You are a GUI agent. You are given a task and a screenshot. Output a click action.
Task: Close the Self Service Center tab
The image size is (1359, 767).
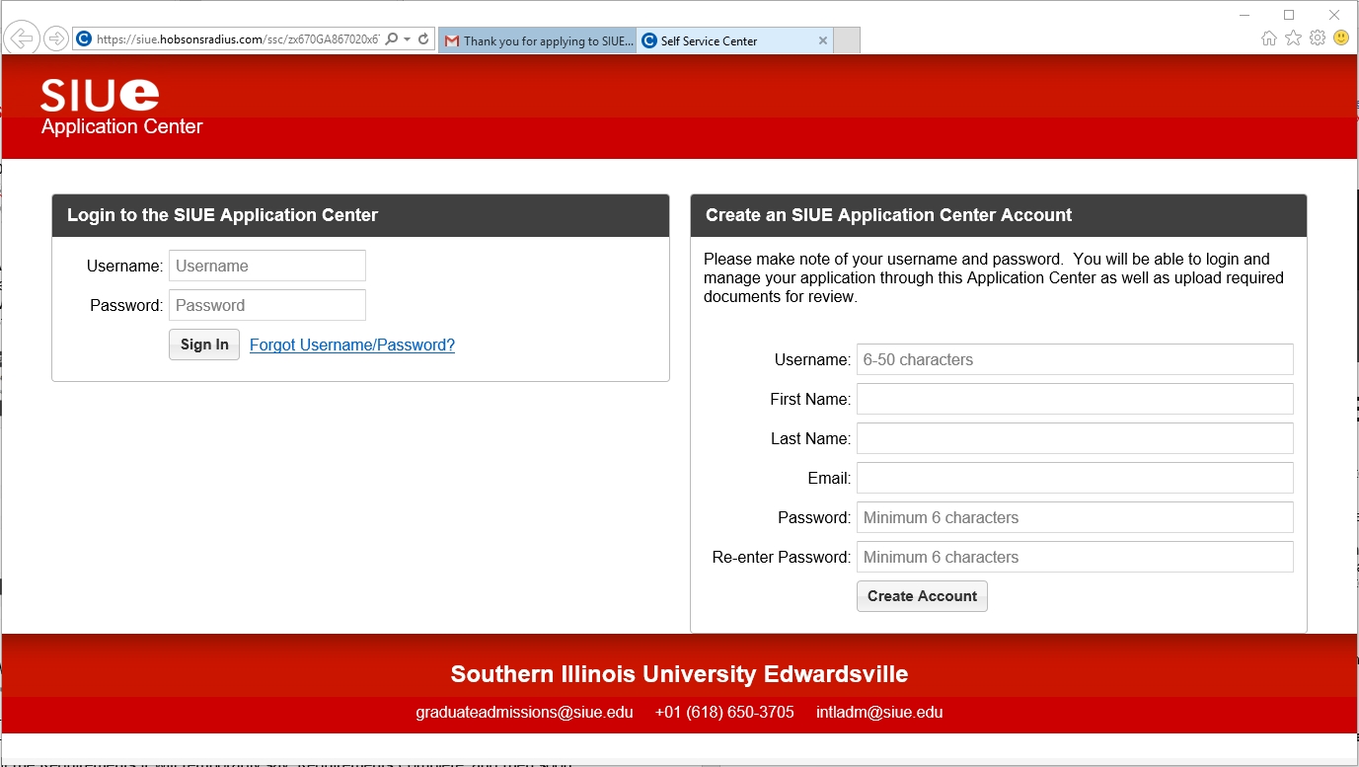tap(823, 41)
